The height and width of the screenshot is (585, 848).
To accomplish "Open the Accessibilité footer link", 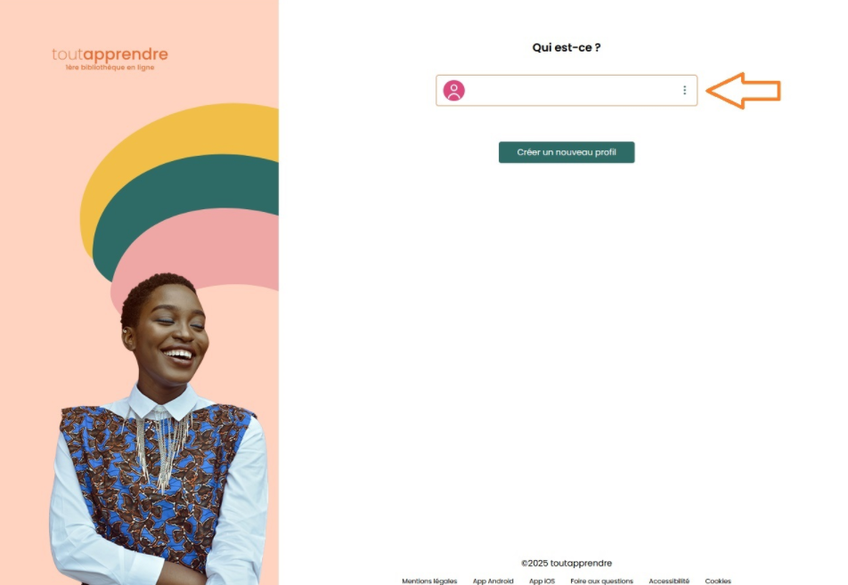I will (669, 581).
